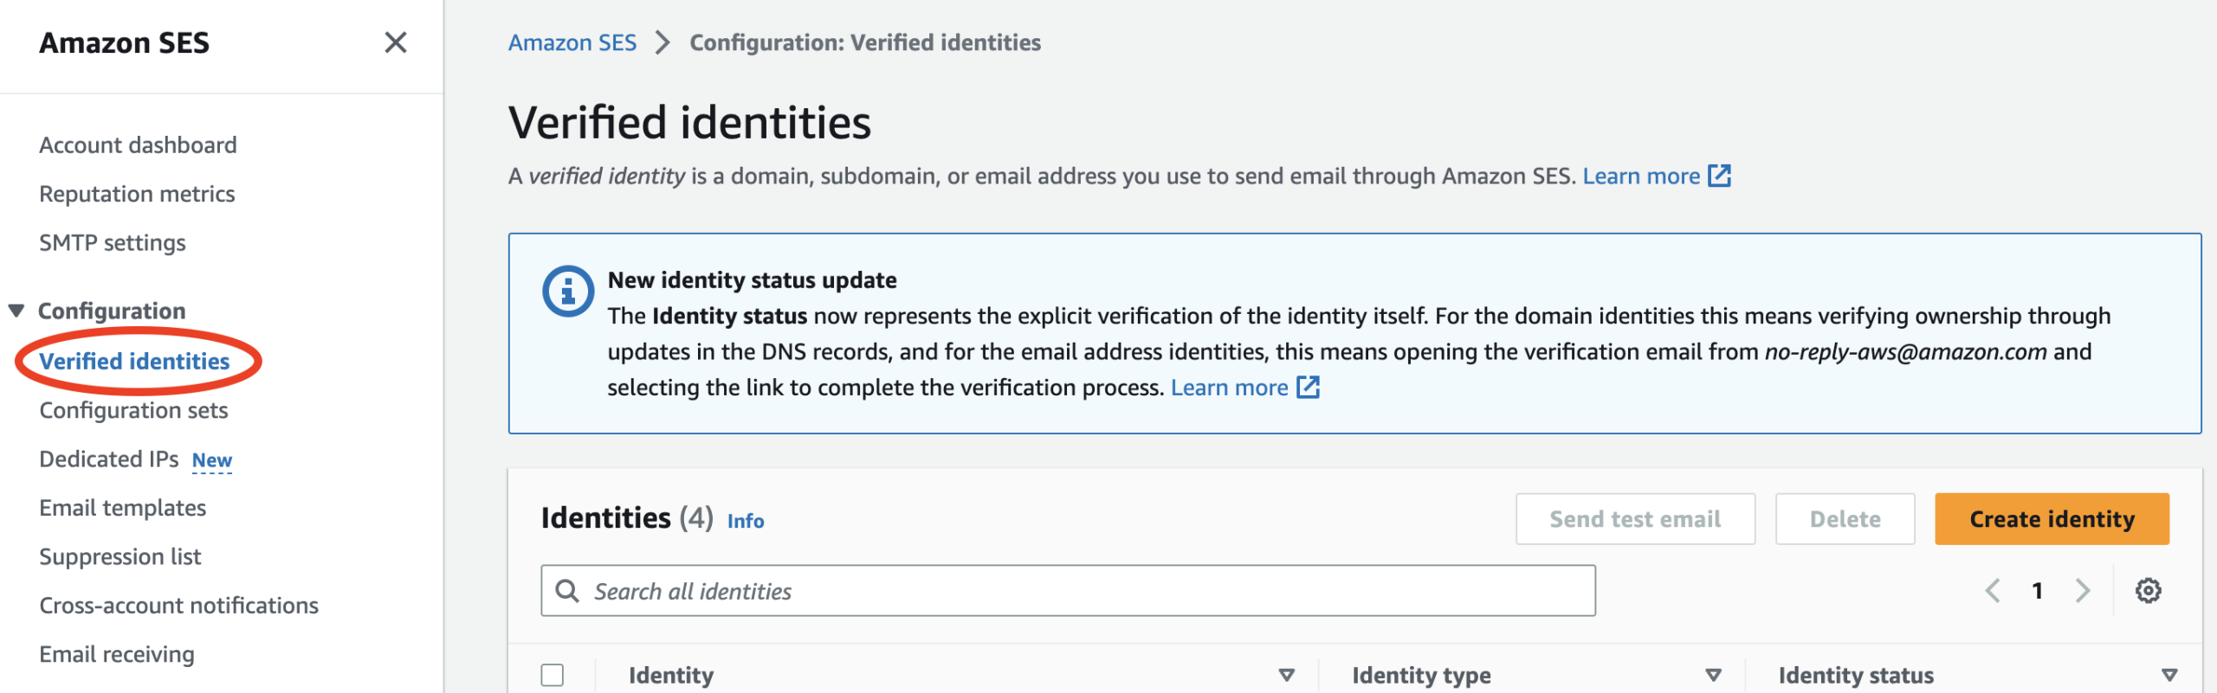Screen dimensions: 2217x693
Task: Sort by Identity column arrow
Action: (x=1287, y=675)
